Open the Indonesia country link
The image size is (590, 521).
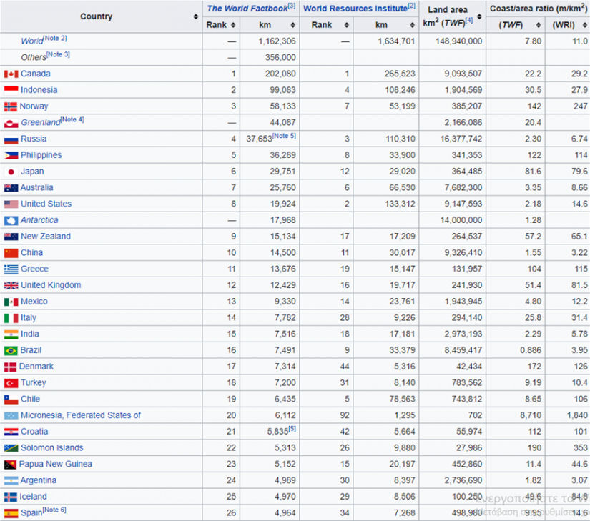pos(39,90)
